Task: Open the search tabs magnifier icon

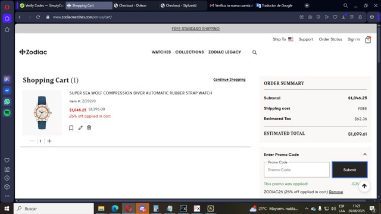Action: click(x=345, y=5)
